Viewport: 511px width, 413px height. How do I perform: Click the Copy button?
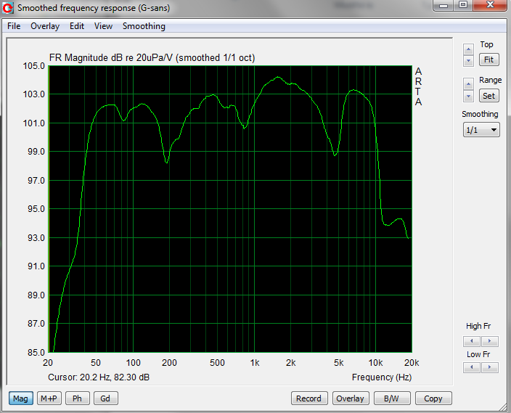point(433,398)
